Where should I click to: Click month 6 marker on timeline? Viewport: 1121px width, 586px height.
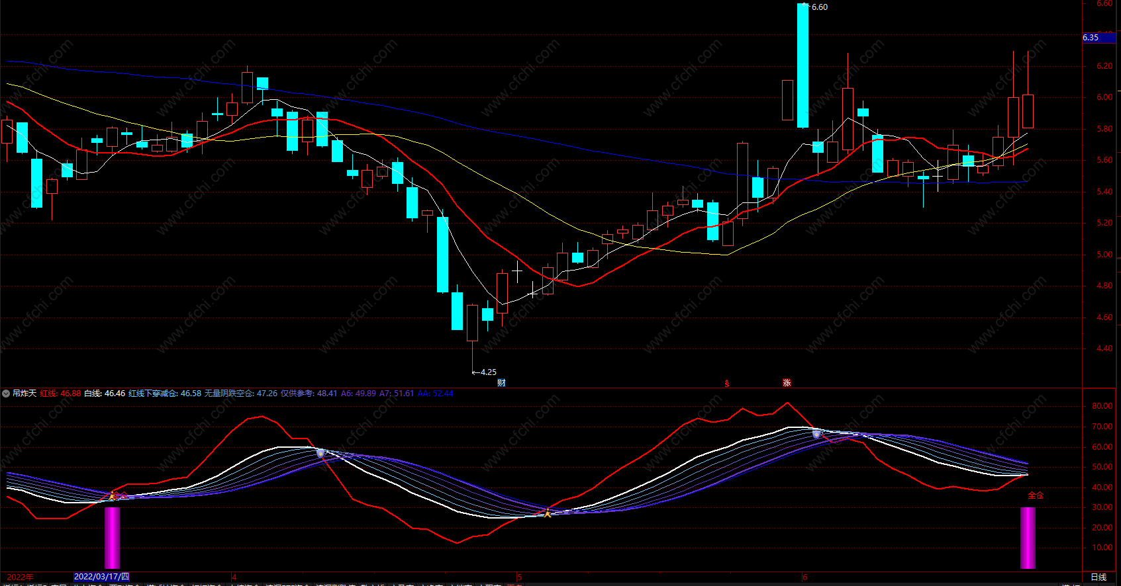pos(805,577)
